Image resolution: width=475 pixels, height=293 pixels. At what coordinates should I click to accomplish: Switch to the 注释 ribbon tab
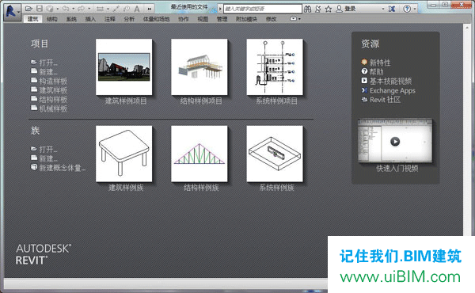[110, 19]
